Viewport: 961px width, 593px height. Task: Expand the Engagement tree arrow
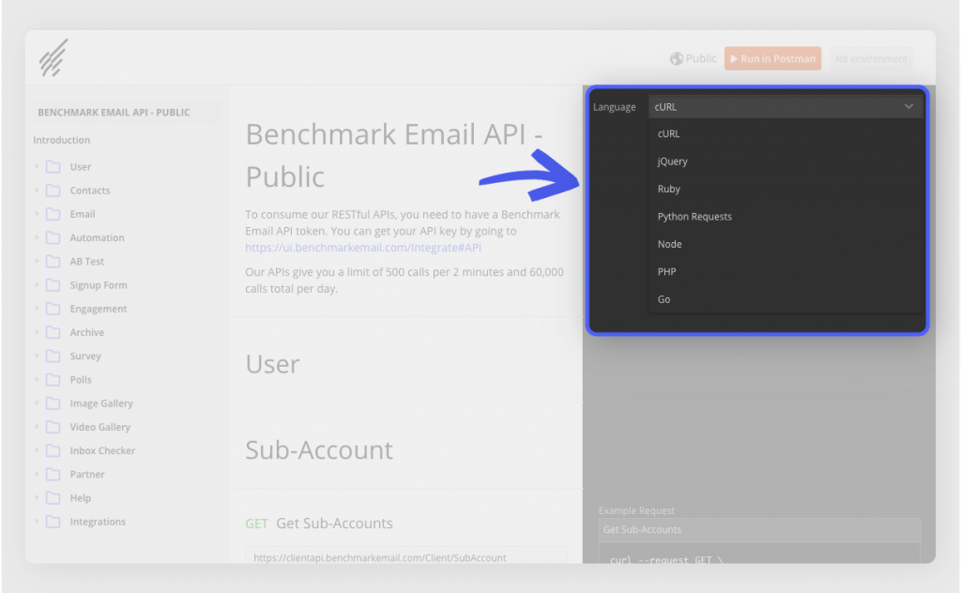(37, 308)
